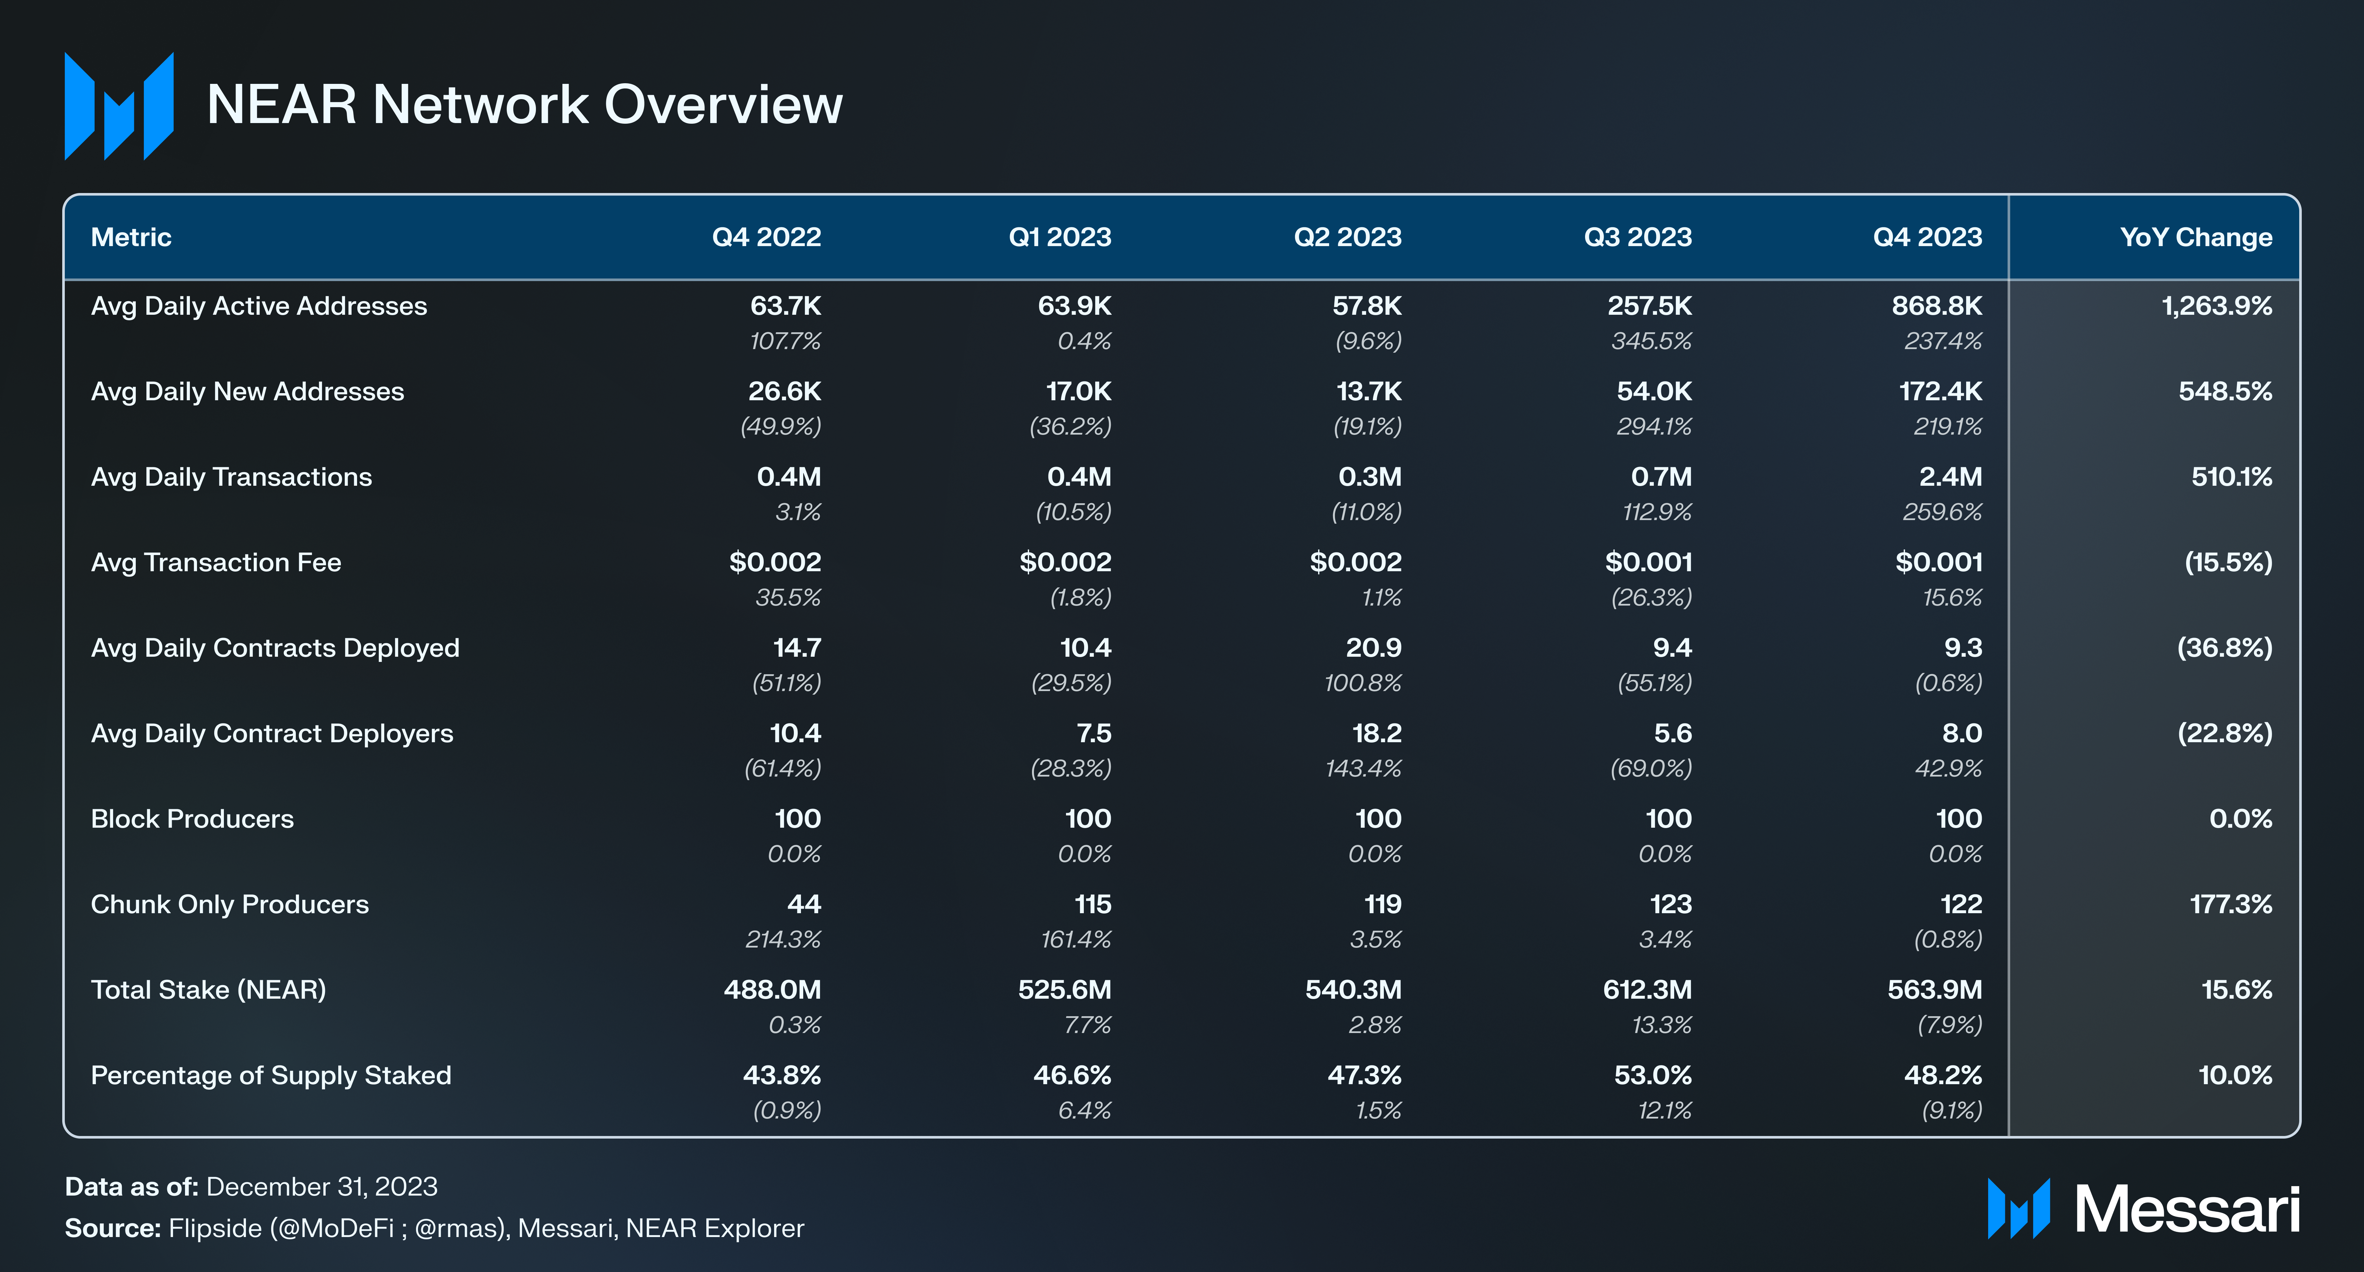Click the 63.7K Q4 2022 value

click(785, 306)
